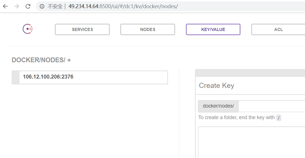The width and height of the screenshot is (305, 158).
Task: Open site information circle icon in address bar
Action: 42,6
